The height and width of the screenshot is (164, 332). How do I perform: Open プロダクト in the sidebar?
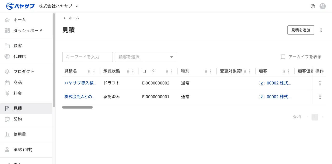pos(26,72)
